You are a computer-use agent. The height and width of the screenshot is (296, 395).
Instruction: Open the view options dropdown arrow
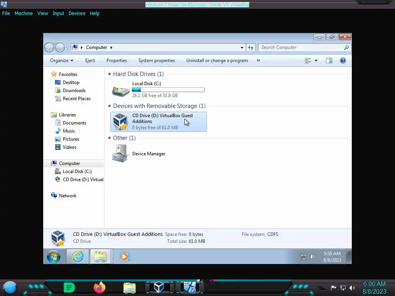point(316,61)
